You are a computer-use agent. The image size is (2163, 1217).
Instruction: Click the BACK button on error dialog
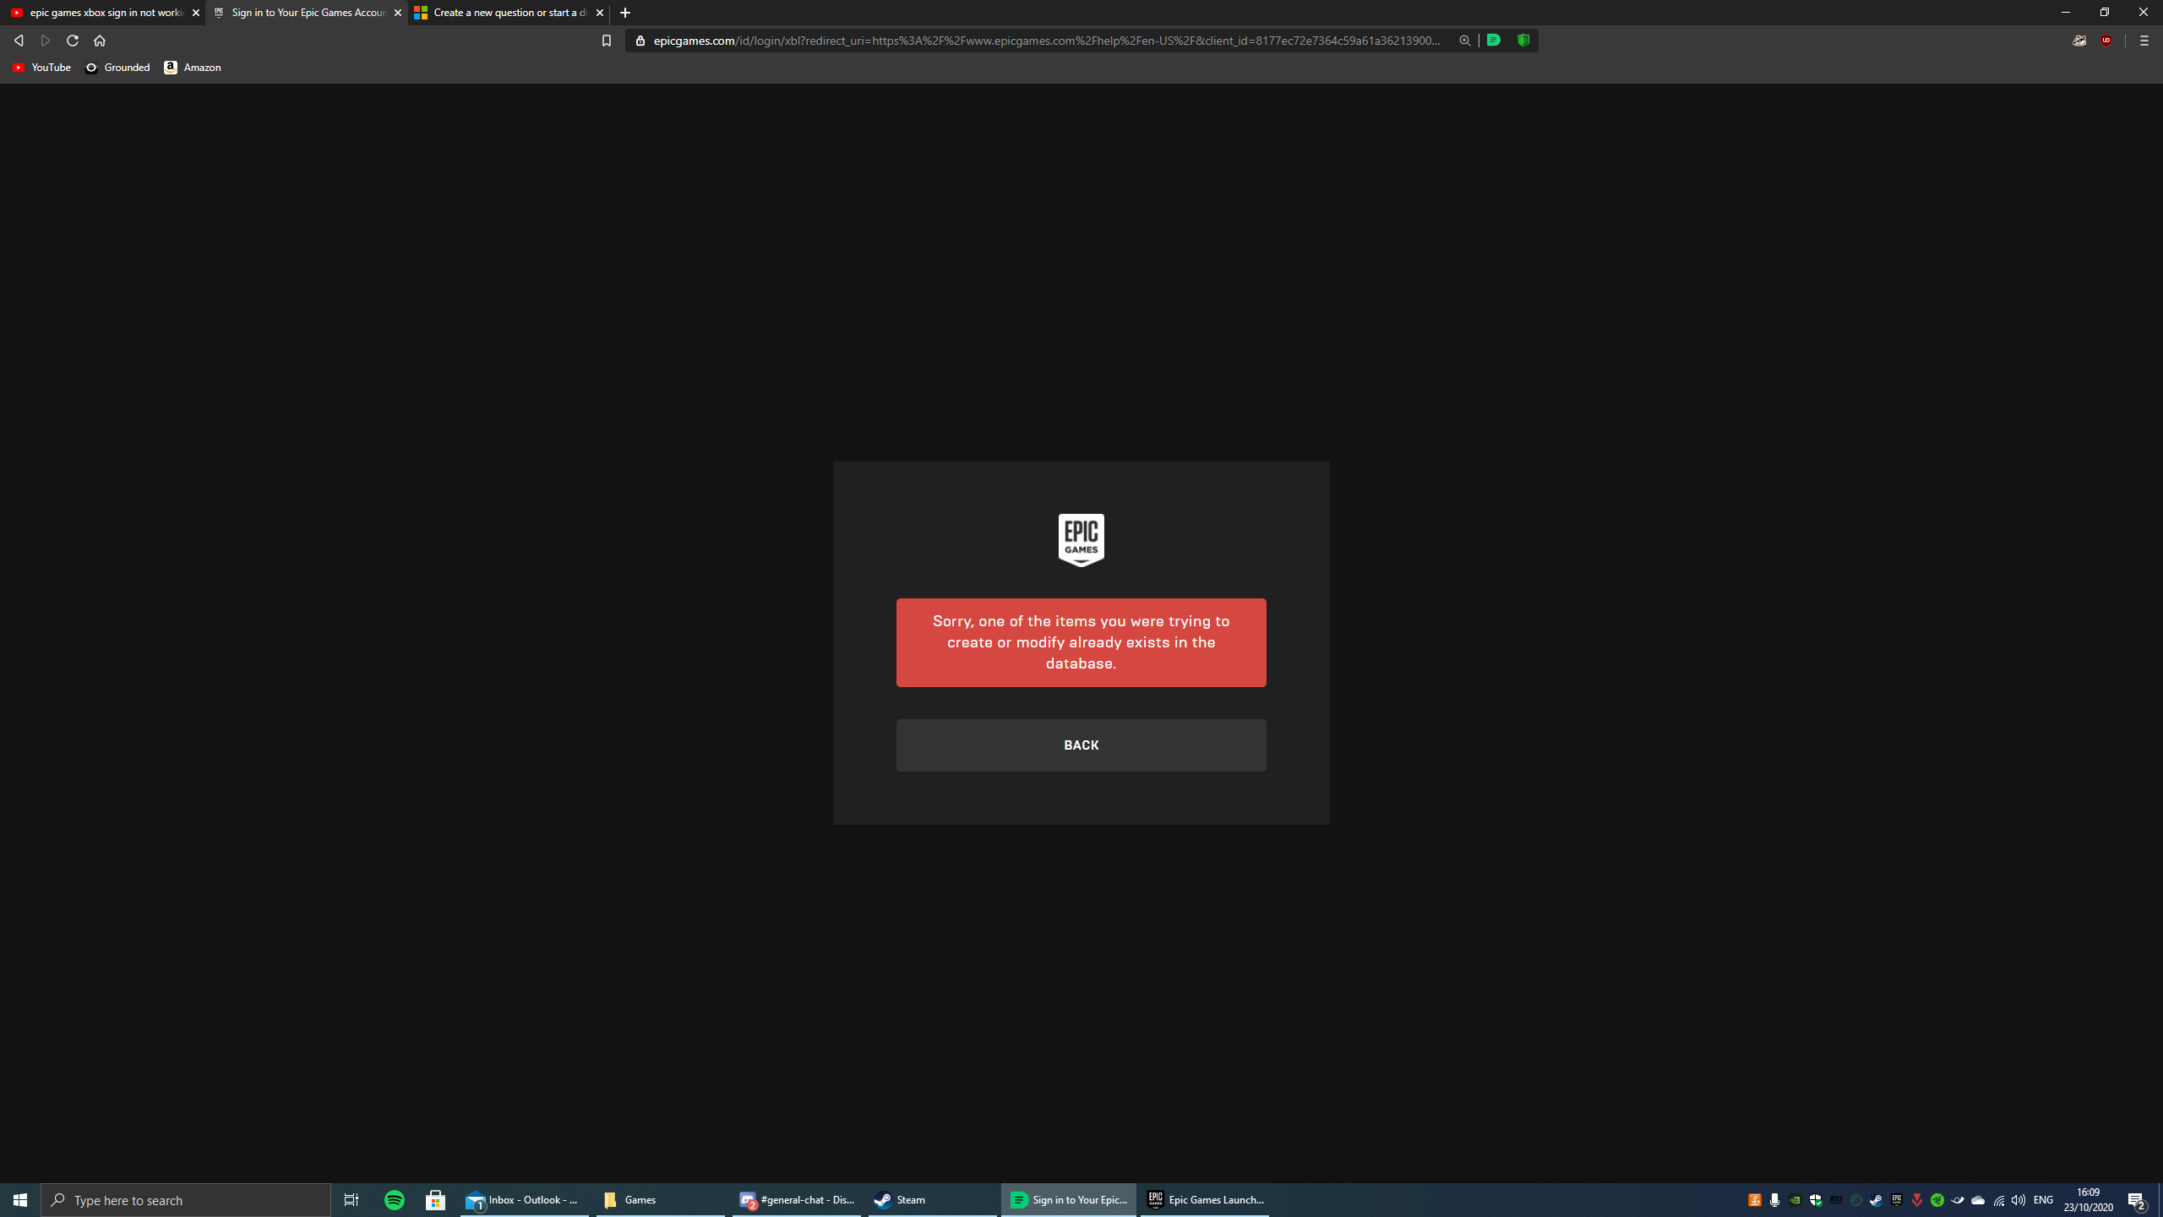click(x=1080, y=745)
